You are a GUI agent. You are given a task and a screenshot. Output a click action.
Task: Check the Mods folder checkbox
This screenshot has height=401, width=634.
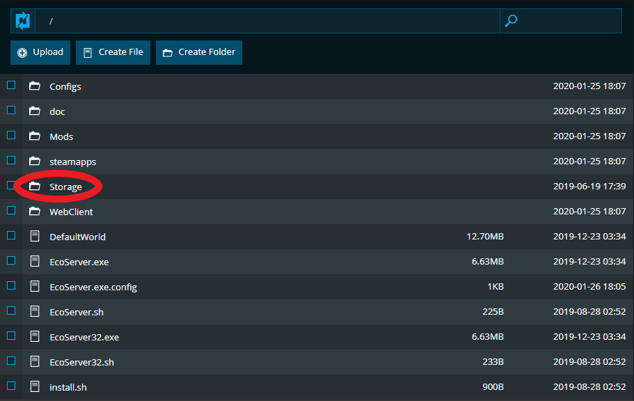tap(11, 135)
